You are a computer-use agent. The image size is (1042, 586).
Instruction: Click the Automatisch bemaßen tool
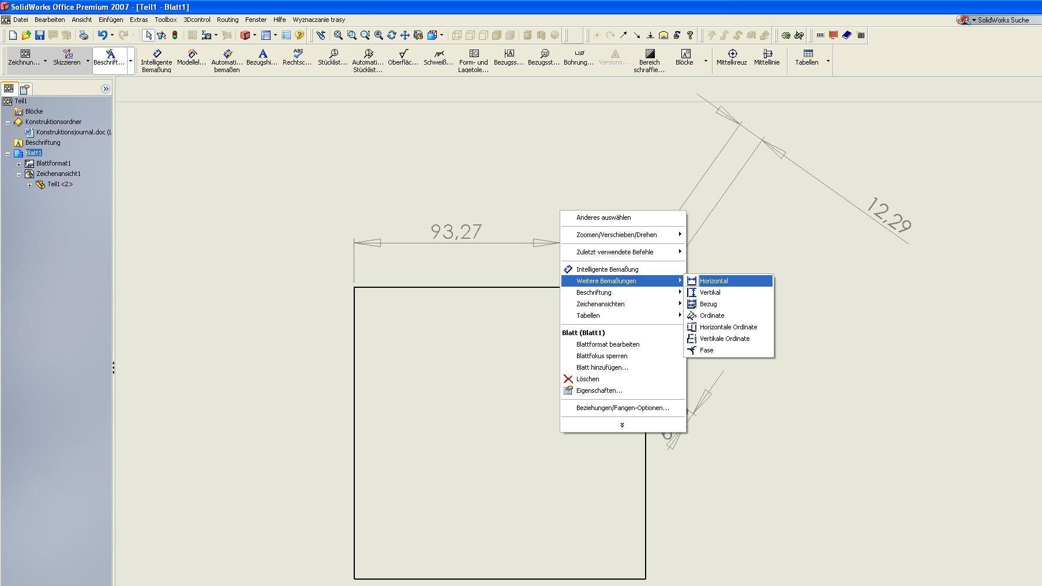click(x=227, y=61)
